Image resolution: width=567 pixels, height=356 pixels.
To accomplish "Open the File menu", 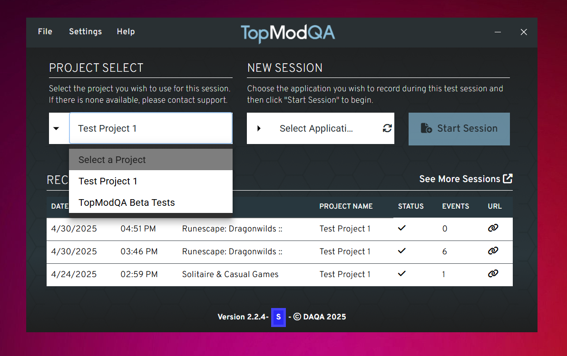I will click(x=45, y=32).
